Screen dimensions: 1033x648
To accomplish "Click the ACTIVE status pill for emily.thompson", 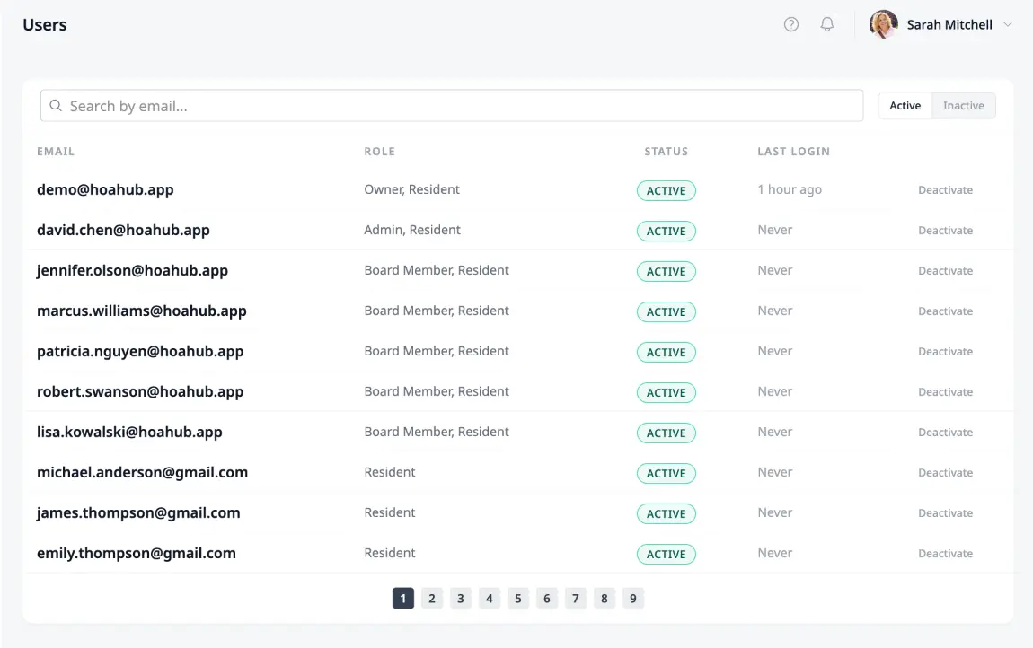I will tap(666, 554).
